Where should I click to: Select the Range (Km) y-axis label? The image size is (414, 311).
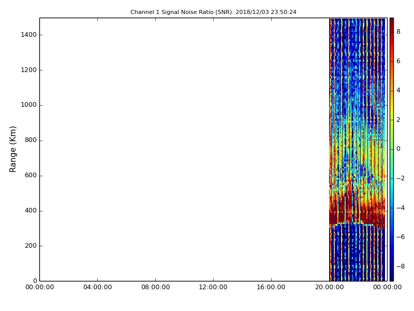(12, 149)
